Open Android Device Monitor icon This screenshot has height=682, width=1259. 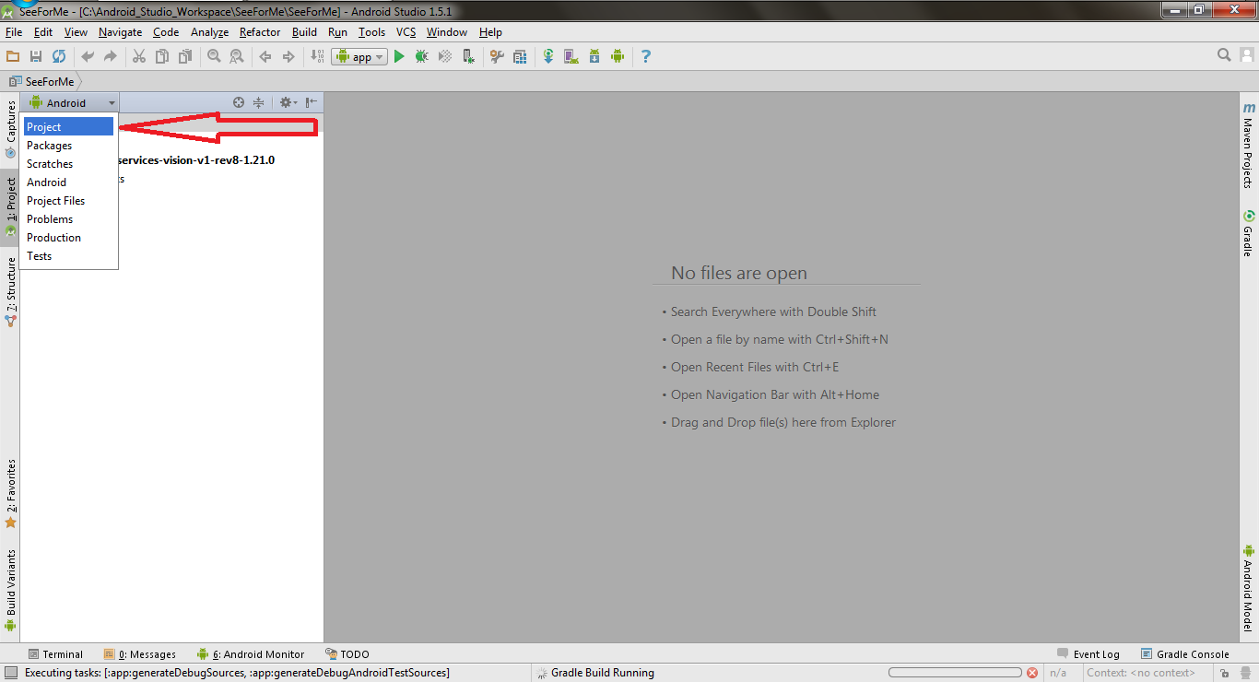click(618, 56)
